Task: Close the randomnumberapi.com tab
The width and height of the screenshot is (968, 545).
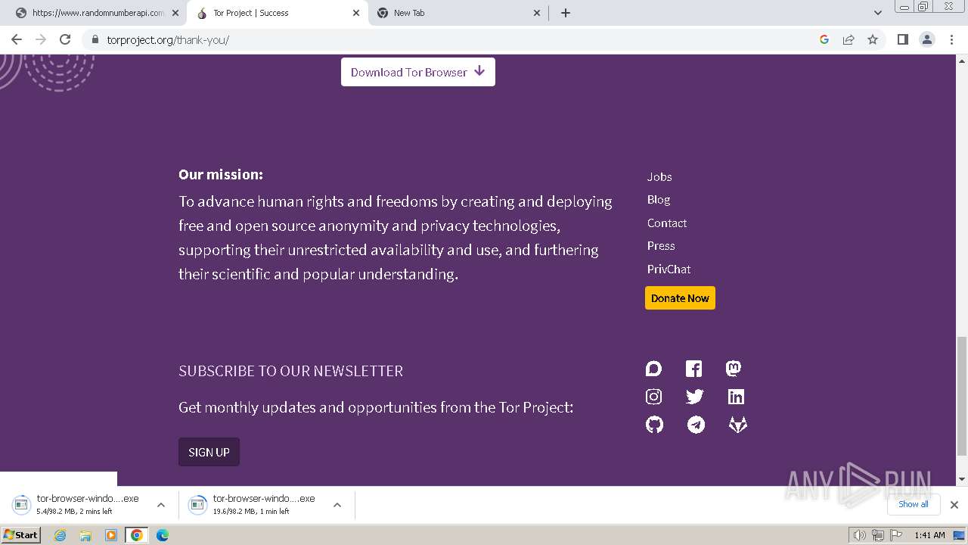Action: (x=175, y=13)
